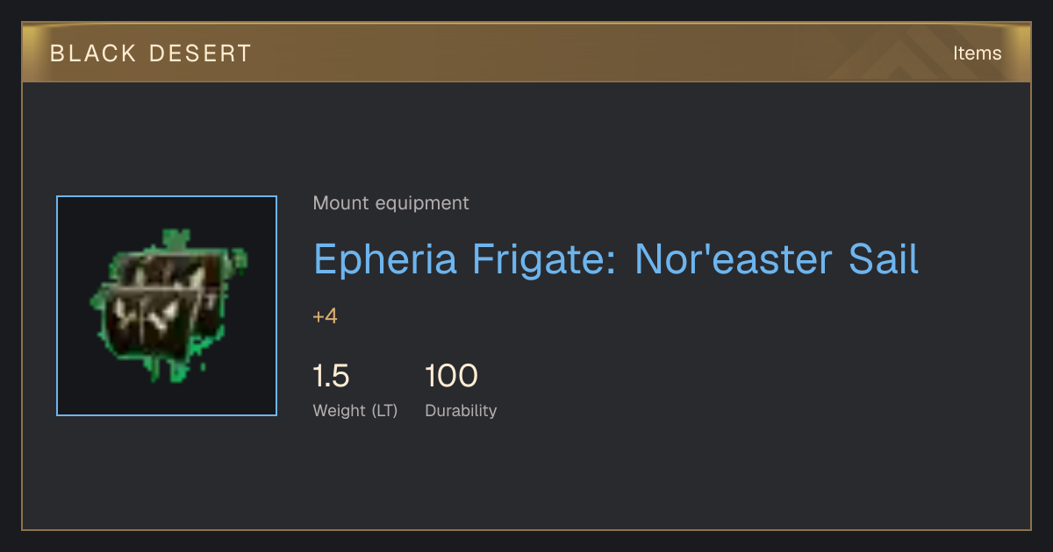Click the word DESERT in header
This screenshot has height=552, width=1053.
[x=201, y=53]
